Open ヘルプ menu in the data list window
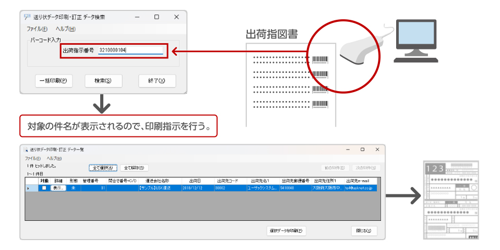This screenshot has width=500, height=250. point(54,158)
